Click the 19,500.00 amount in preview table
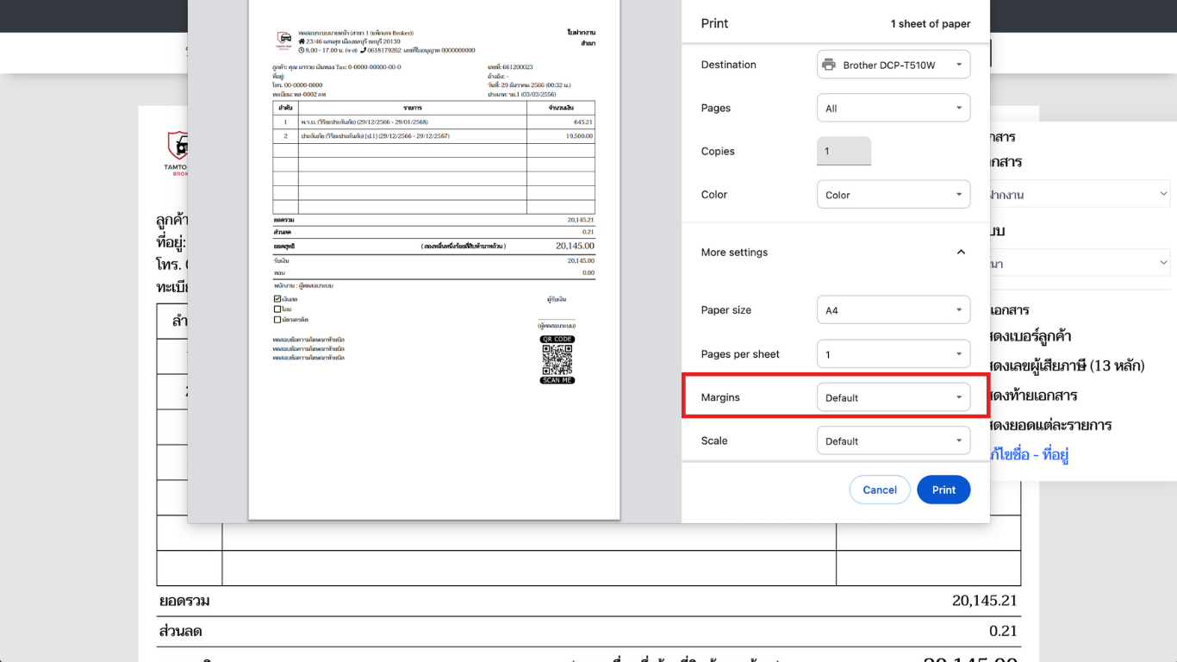Screen dimensions: 1177x662 coord(579,136)
